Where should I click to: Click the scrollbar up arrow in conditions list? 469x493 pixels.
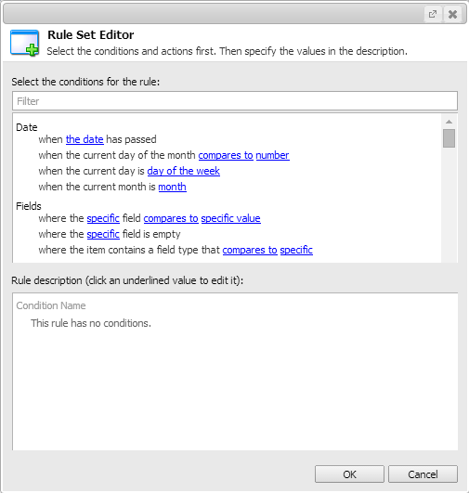click(x=449, y=122)
